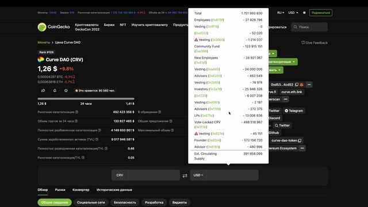Focus the Поиск search field
Image resolution: width=368 pixels, height=207 pixels.
(x=309, y=27)
